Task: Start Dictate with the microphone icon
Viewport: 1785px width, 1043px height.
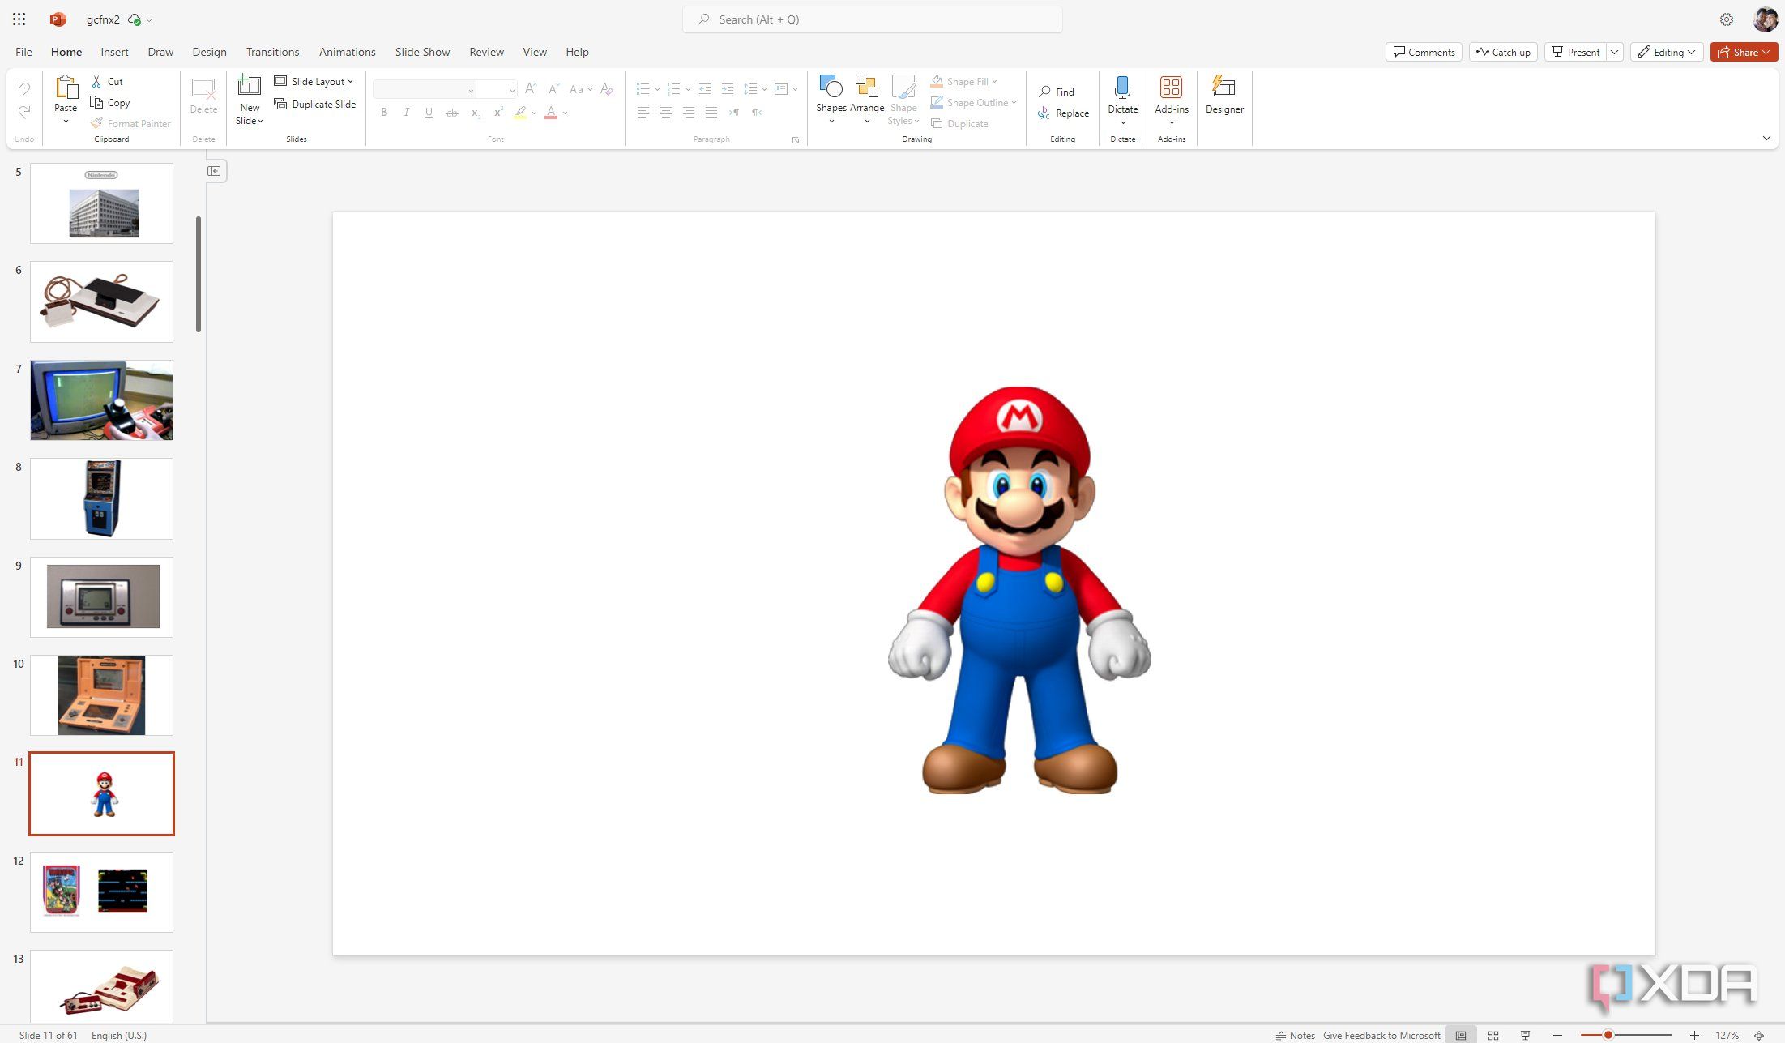Action: tap(1123, 88)
